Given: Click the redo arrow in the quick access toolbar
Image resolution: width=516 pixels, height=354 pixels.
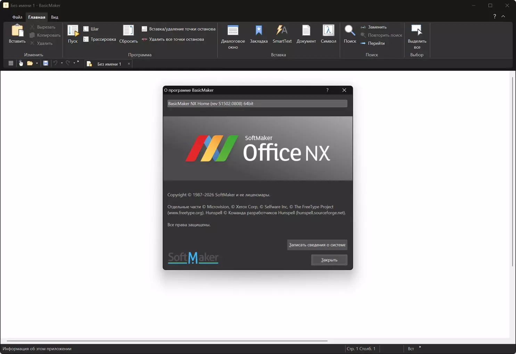Looking at the screenshot, I should coord(68,63).
